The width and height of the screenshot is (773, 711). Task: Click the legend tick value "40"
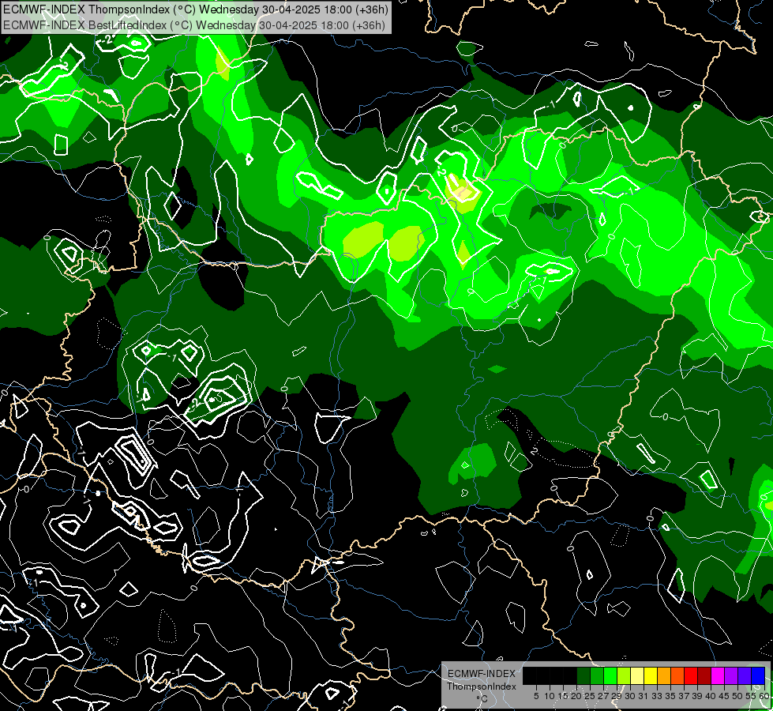(711, 696)
